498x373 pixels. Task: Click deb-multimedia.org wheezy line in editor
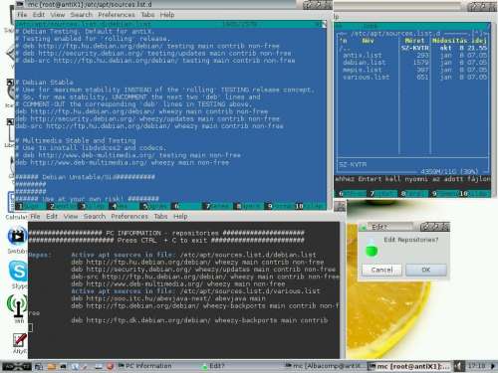(x=123, y=162)
